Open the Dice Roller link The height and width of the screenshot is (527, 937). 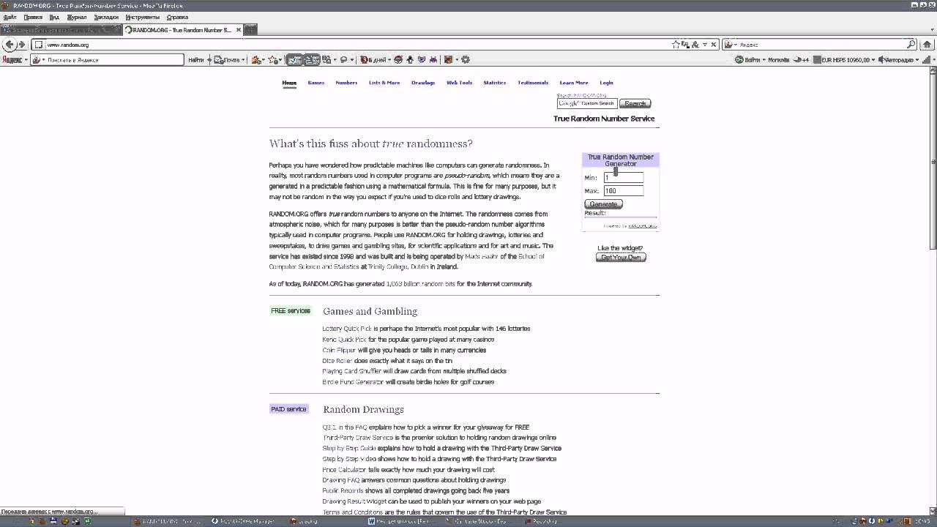[337, 361]
